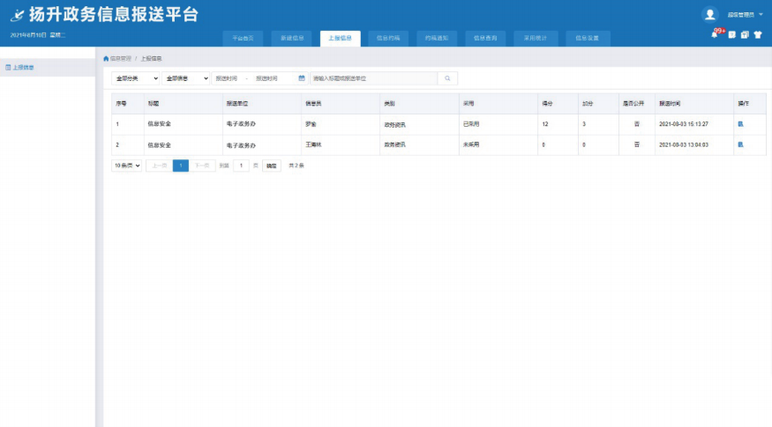This screenshot has height=427, width=772.
Task: Open the calendar icon in date range field
Action: 302,78
